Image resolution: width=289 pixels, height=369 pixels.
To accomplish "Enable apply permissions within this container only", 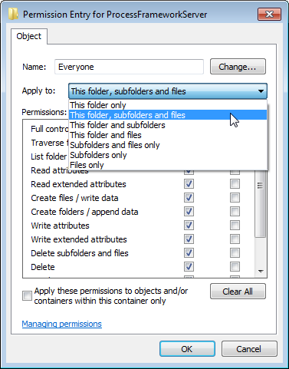I will tap(27, 296).
